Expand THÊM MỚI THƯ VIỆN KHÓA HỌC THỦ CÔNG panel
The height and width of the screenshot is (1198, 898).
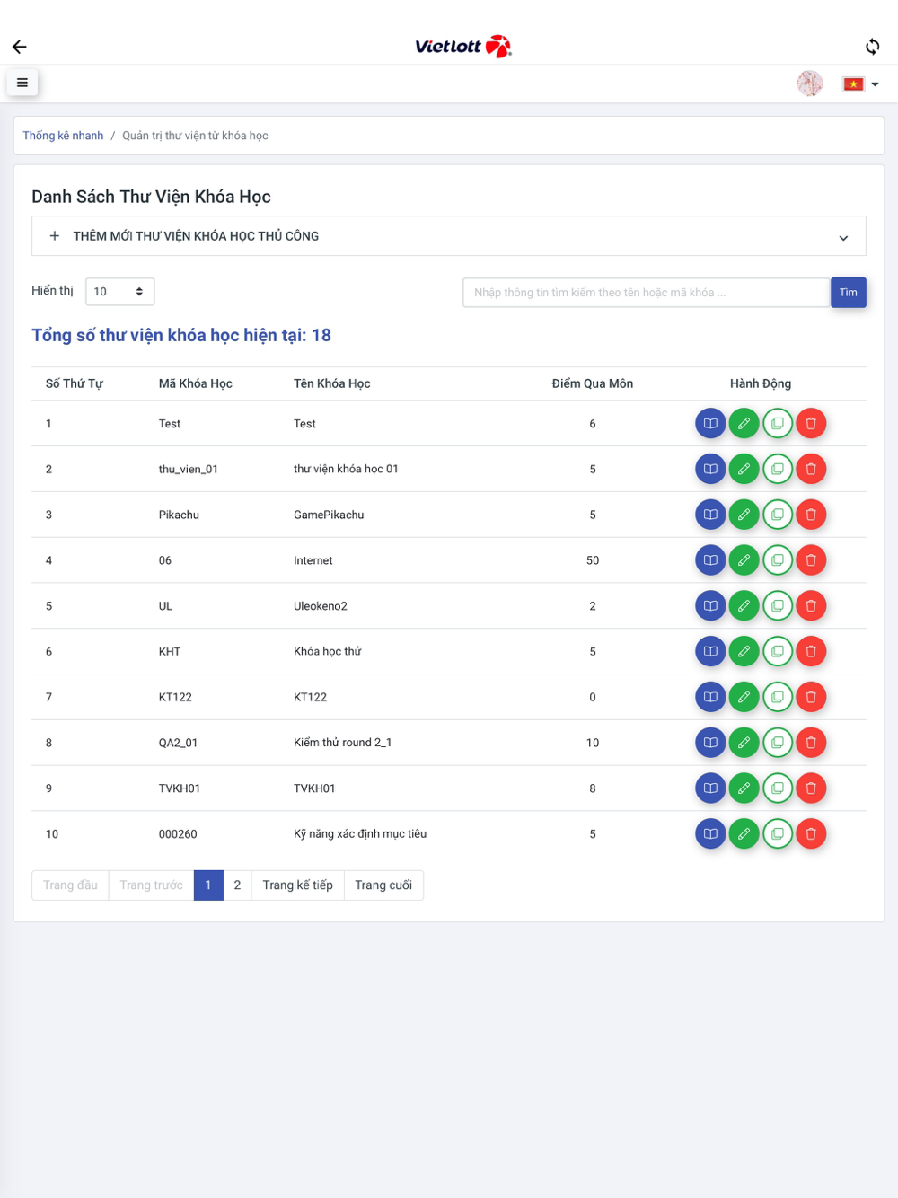coord(449,236)
